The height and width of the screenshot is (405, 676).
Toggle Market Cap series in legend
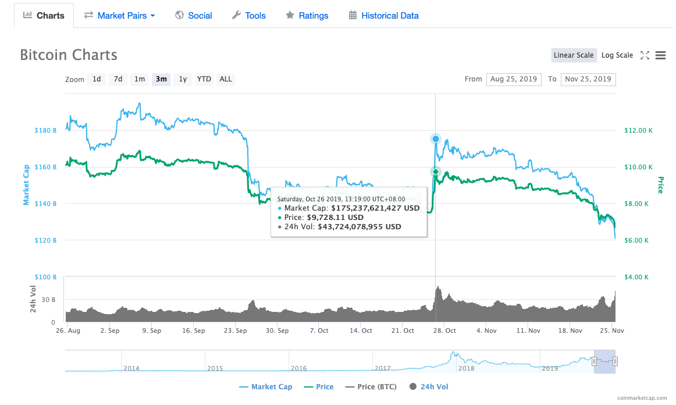pyautogui.click(x=265, y=386)
